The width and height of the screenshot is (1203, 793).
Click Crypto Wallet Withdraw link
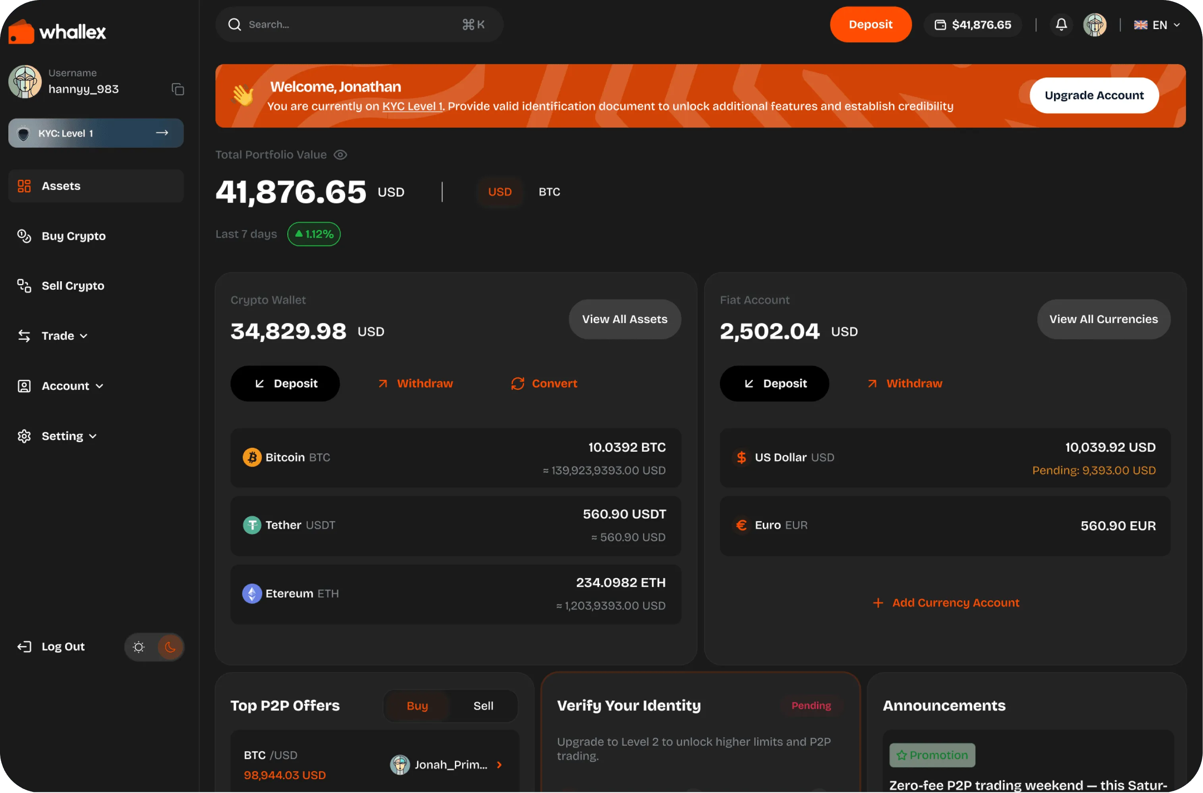coord(416,383)
